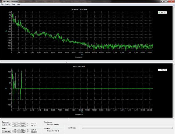Image resolution: width=175 pixels, height=134 pixels.
Task: Click Spectrum Zoom out button
Action: point(6,125)
